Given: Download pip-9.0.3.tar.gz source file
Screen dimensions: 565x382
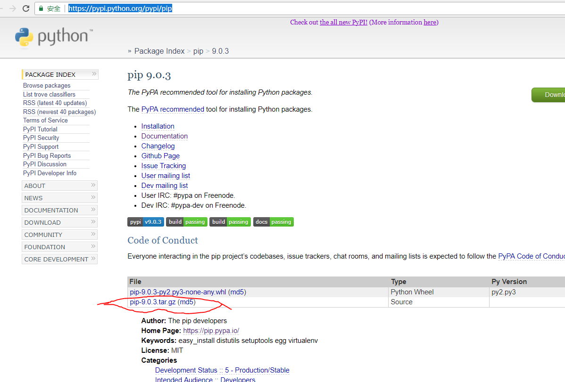Looking at the screenshot, I should 153,302.
